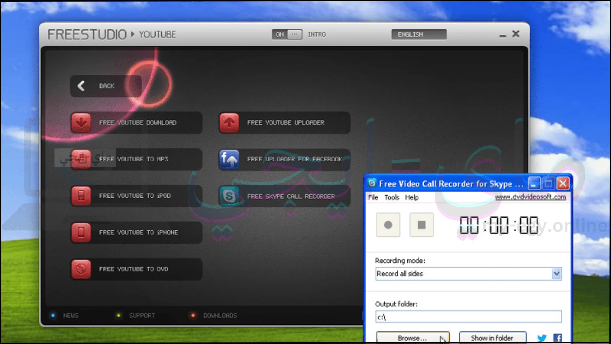Click the Intro label next to the switch
This screenshot has height=344, width=611.
(317, 34)
